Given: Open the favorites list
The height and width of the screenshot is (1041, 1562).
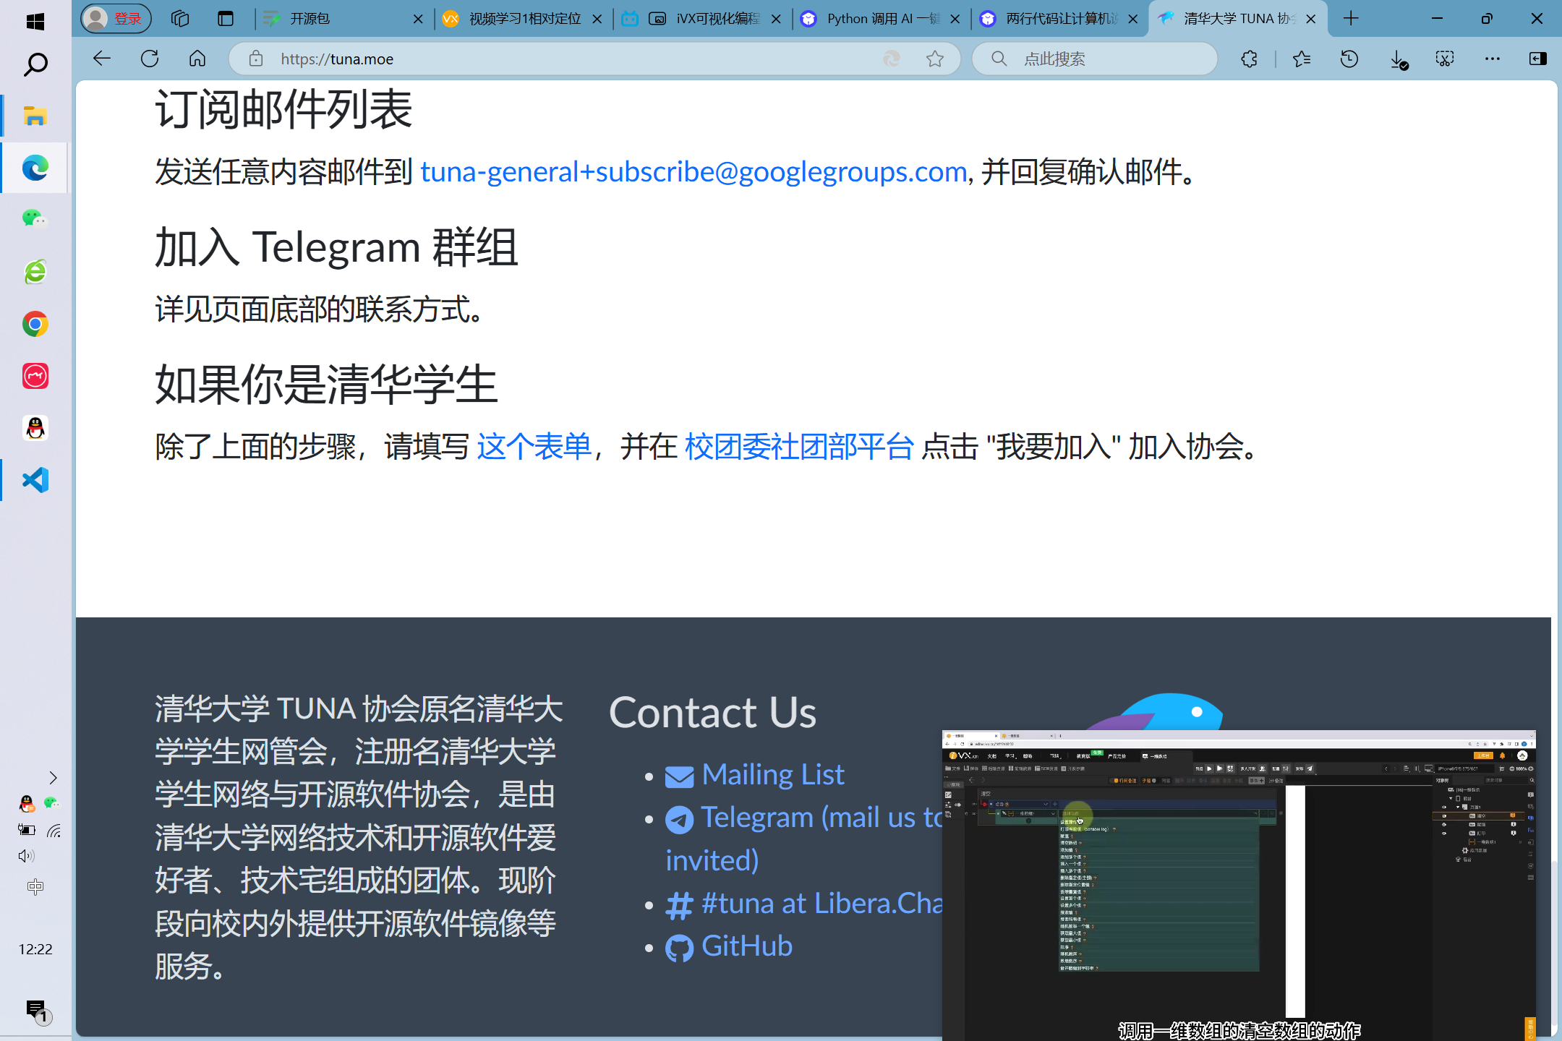Looking at the screenshot, I should (x=1302, y=59).
